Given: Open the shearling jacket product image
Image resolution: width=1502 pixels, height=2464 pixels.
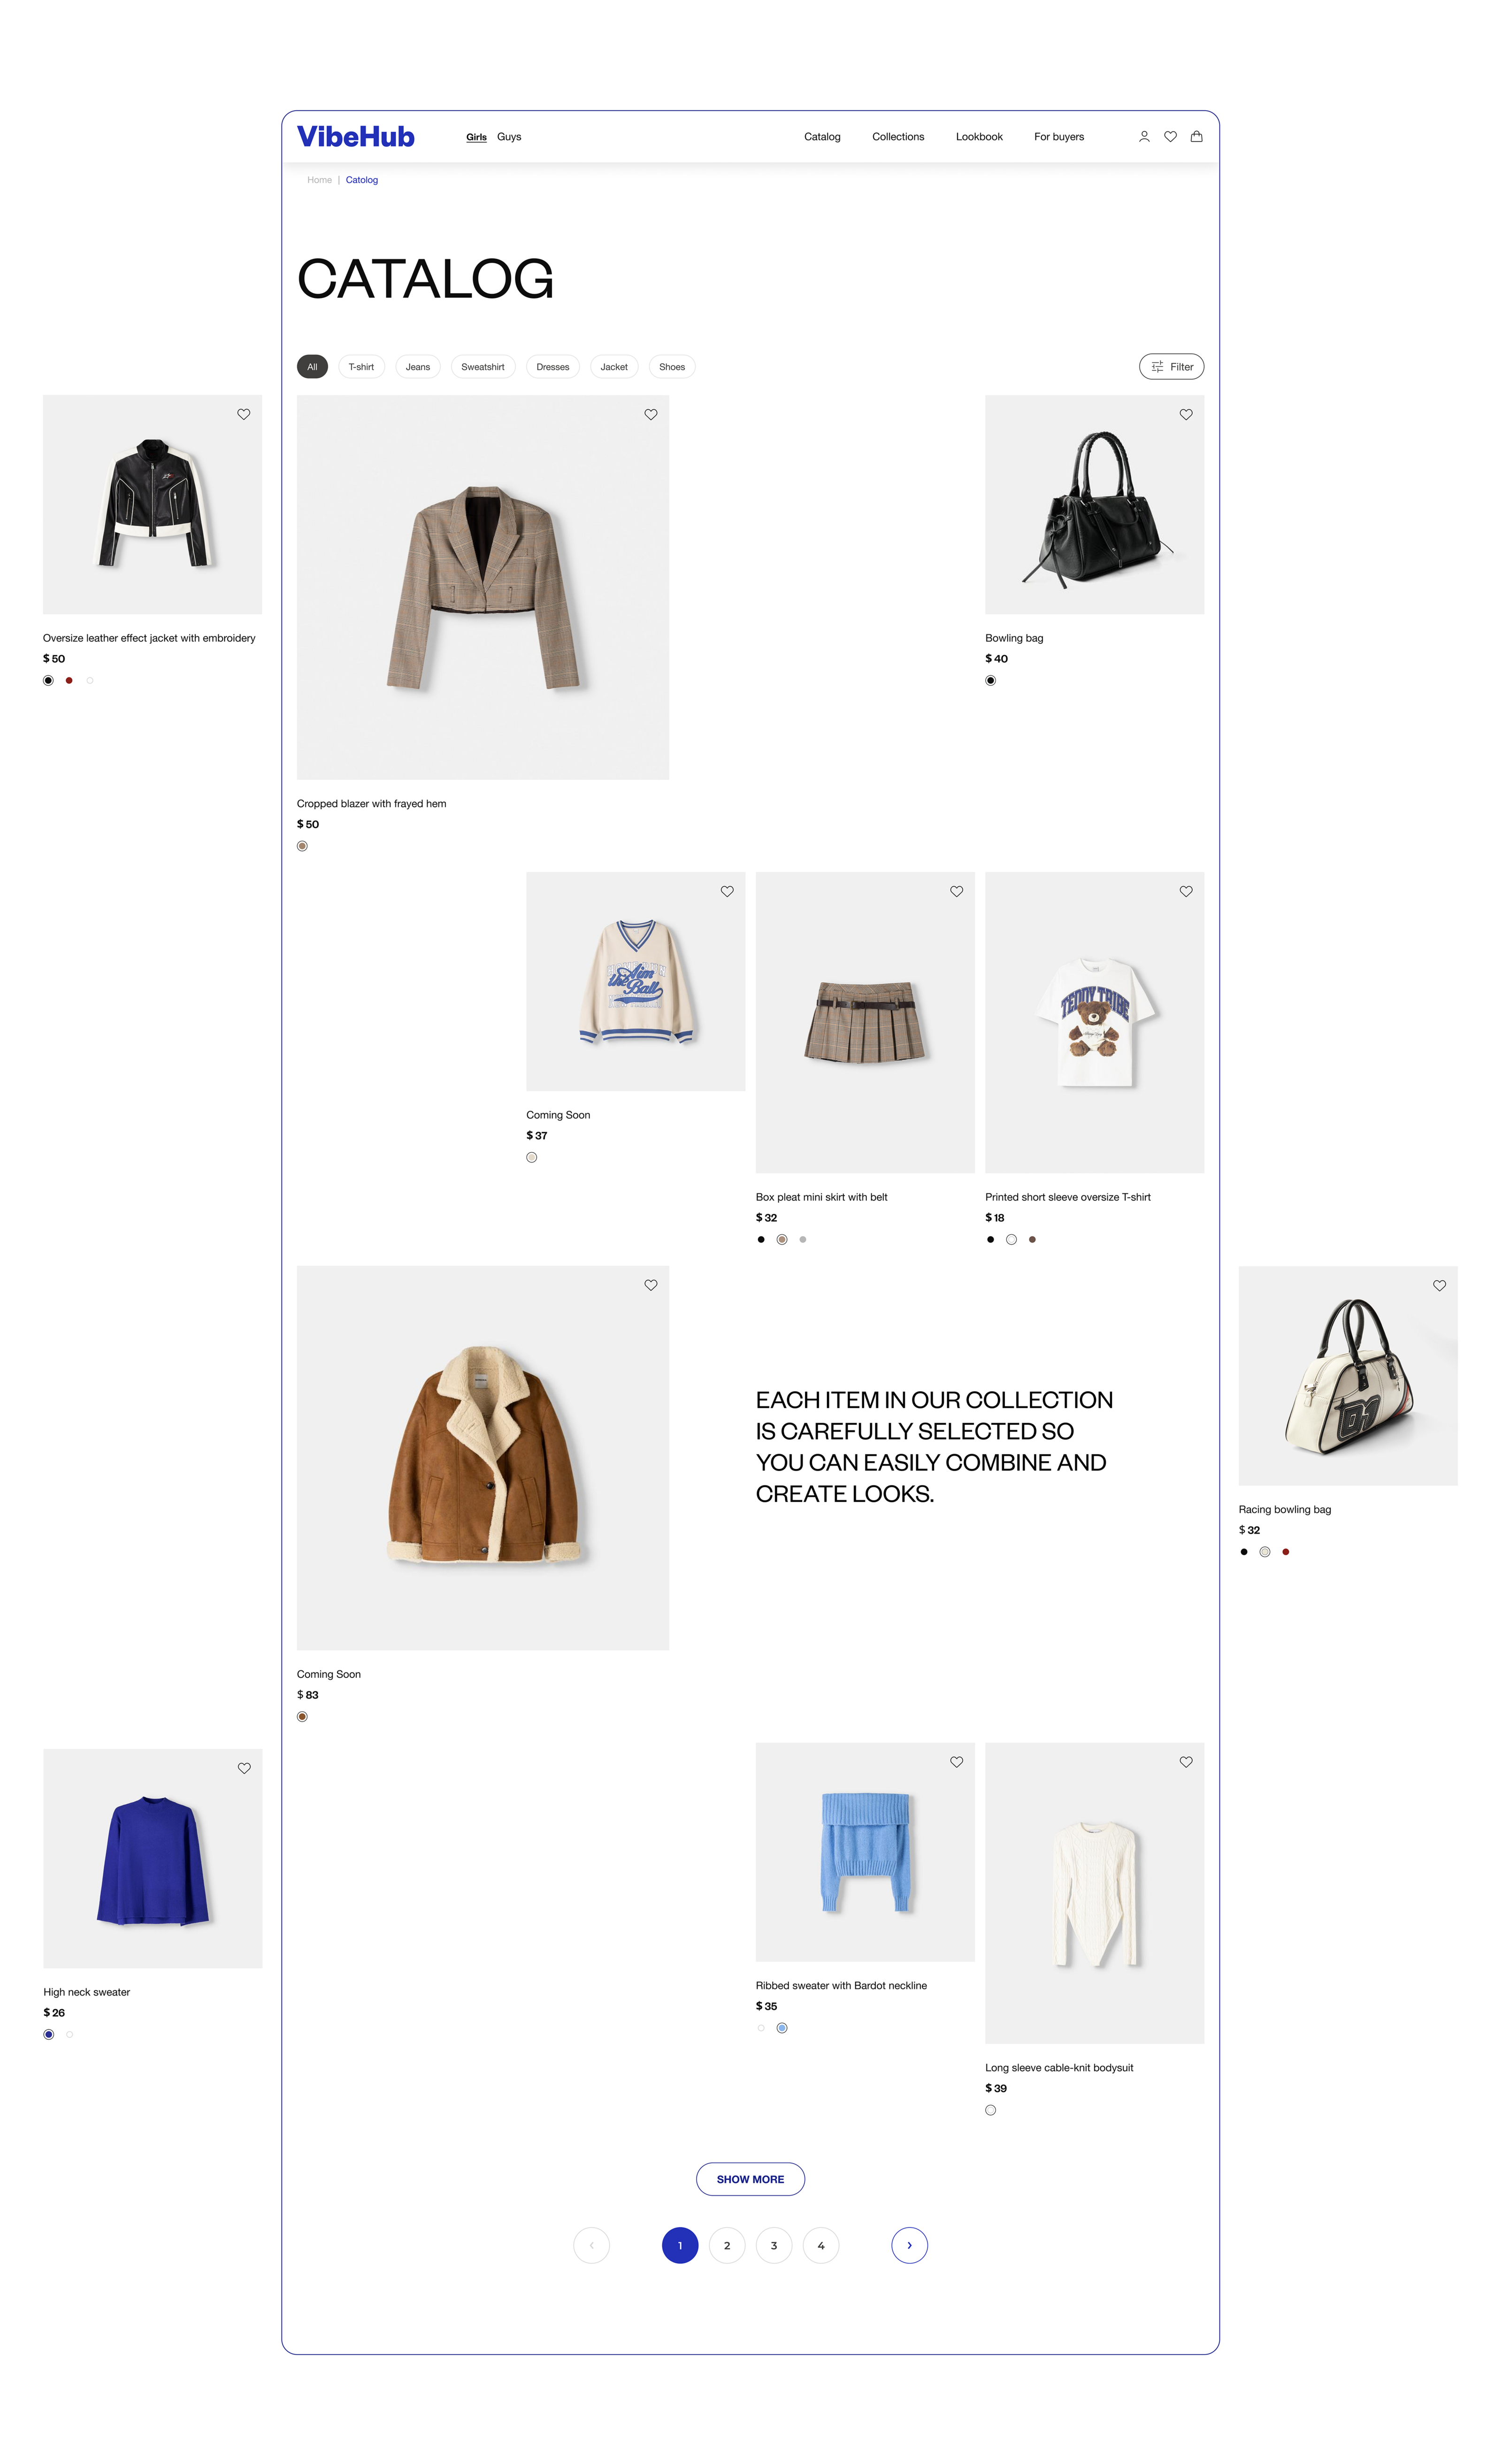Looking at the screenshot, I should (483, 1458).
